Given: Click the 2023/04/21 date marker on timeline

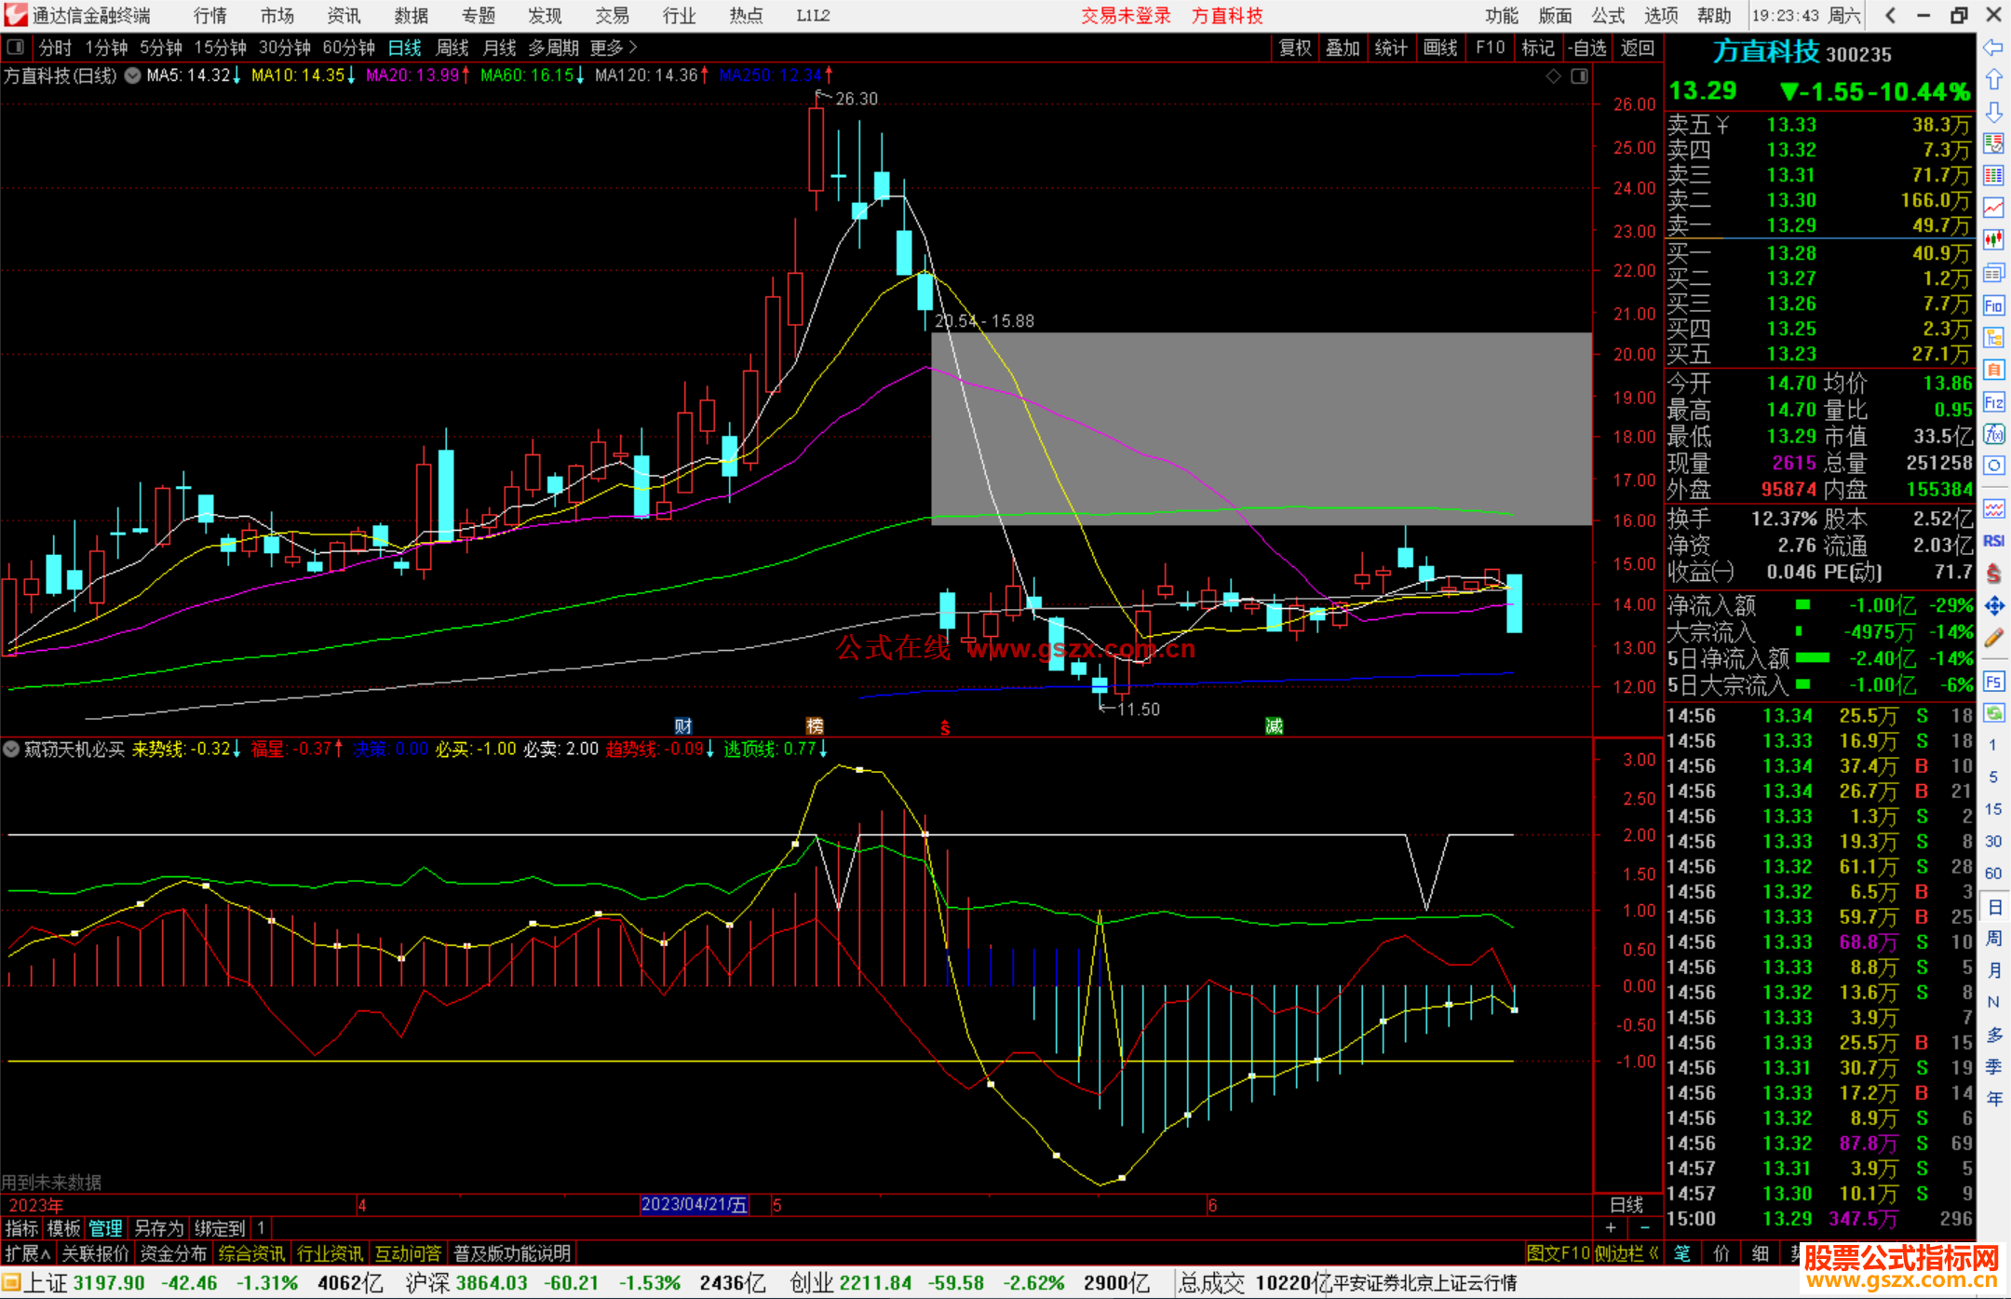Looking at the screenshot, I should [x=694, y=1204].
